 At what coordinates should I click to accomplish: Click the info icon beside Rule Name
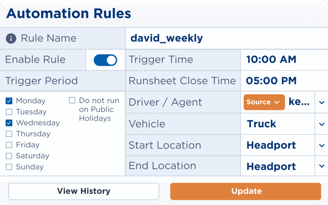click(x=11, y=39)
